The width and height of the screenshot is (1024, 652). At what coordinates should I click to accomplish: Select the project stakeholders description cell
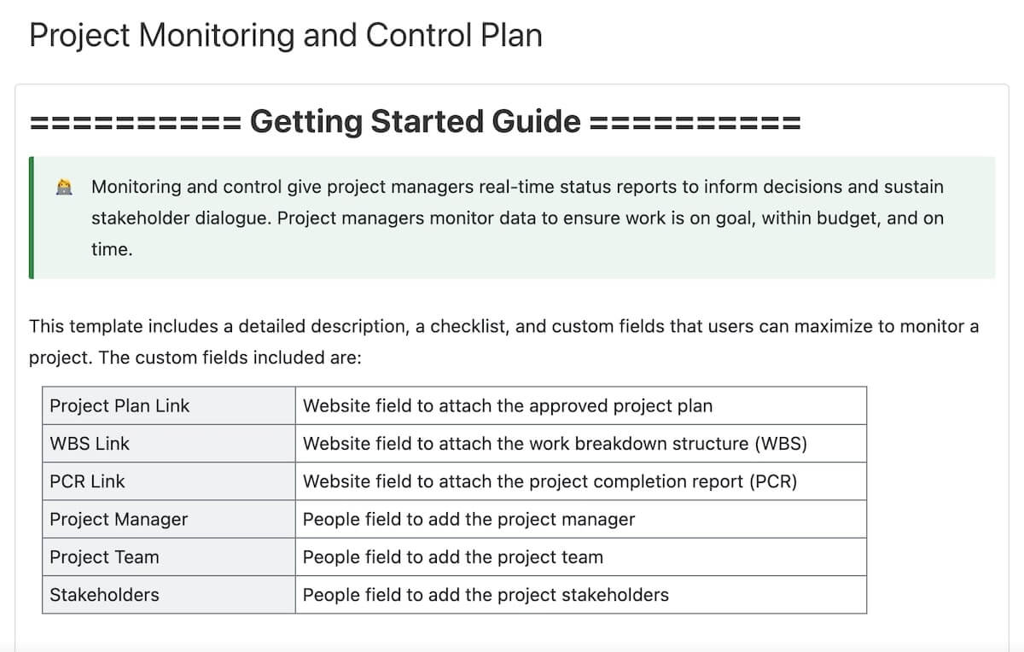pyautogui.click(x=580, y=595)
